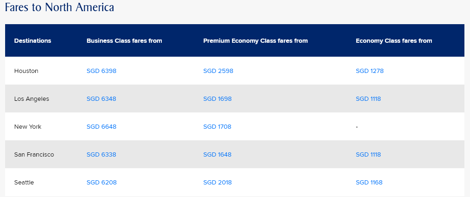470x197 pixels.
Task: Click the Seattle destination cell
Action: (x=24, y=183)
